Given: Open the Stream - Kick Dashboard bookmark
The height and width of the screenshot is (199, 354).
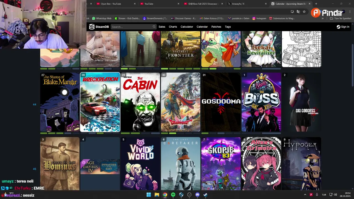Looking at the screenshot, I should 127,19.
